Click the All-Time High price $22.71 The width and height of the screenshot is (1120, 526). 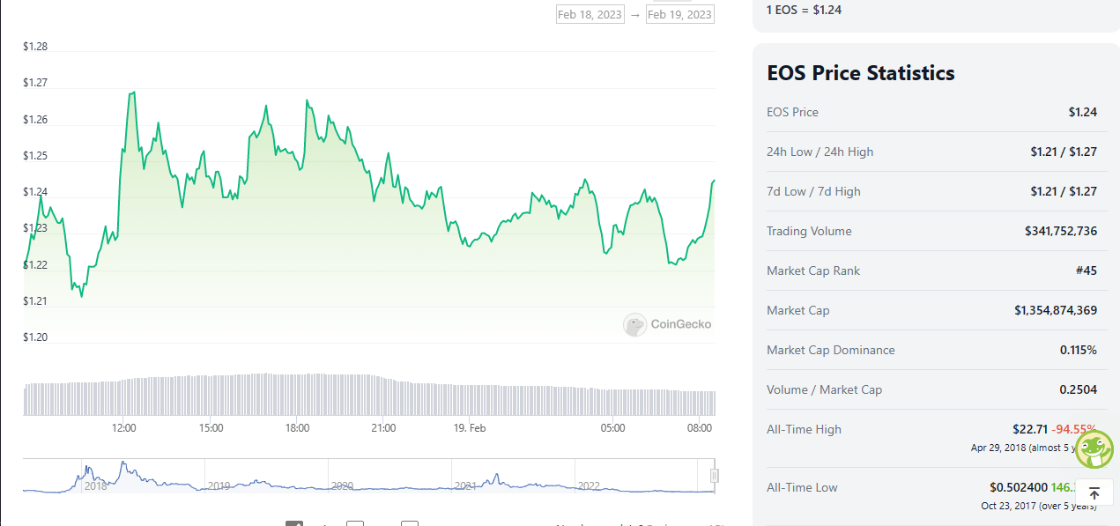click(x=1030, y=429)
